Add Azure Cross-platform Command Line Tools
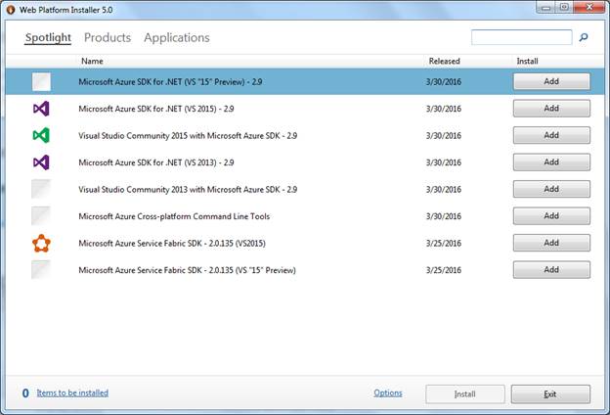The width and height of the screenshot is (610, 415). tap(551, 216)
